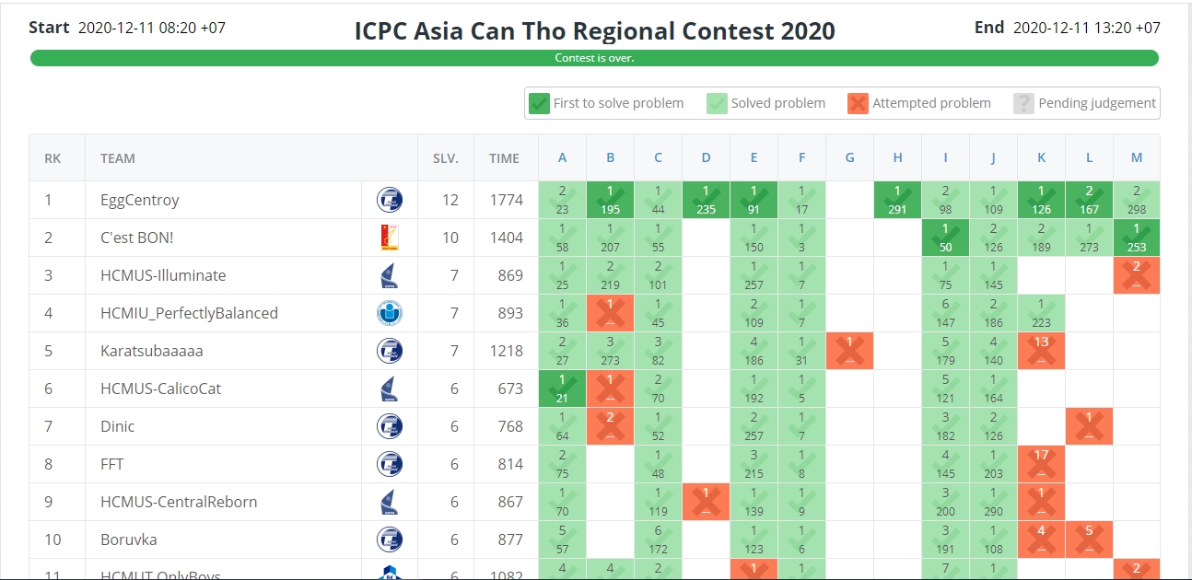Click C'est BON! team logo icon
The height and width of the screenshot is (580, 1192).
pyautogui.click(x=390, y=238)
